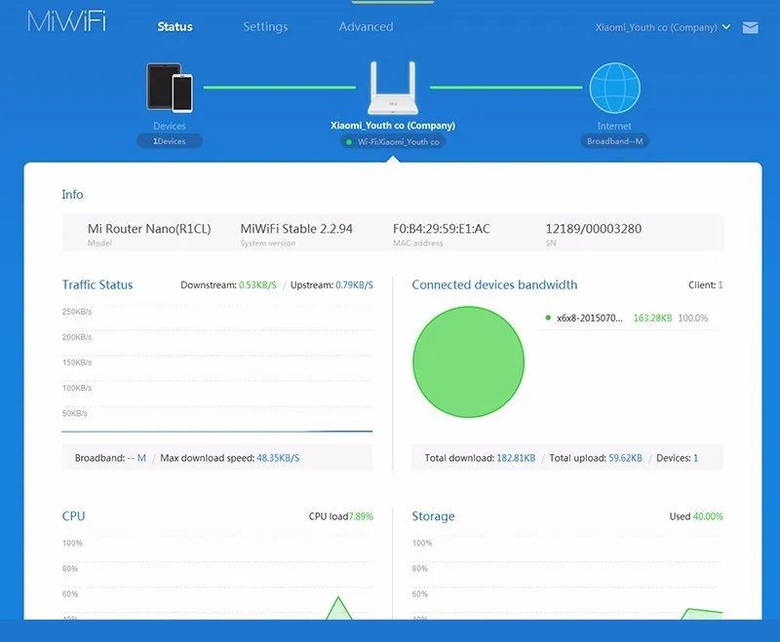This screenshot has width=780, height=642.
Task: Click the CPU section heading
Action: pos(73,515)
